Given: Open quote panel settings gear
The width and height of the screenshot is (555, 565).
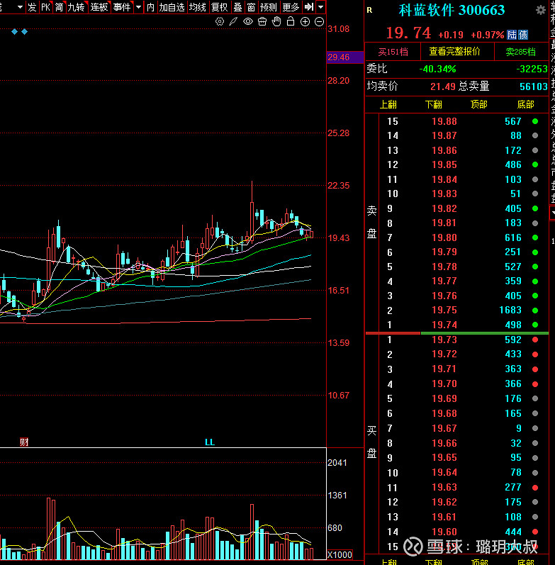Looking at the screenshot, I should coord(541,10).
